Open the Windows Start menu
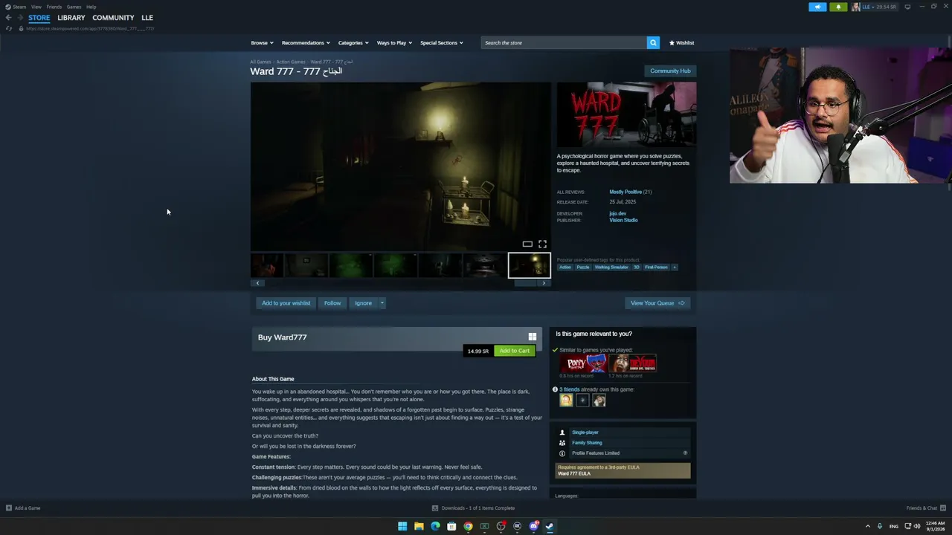This screenshot has height=535, width=952. point(402,526)
